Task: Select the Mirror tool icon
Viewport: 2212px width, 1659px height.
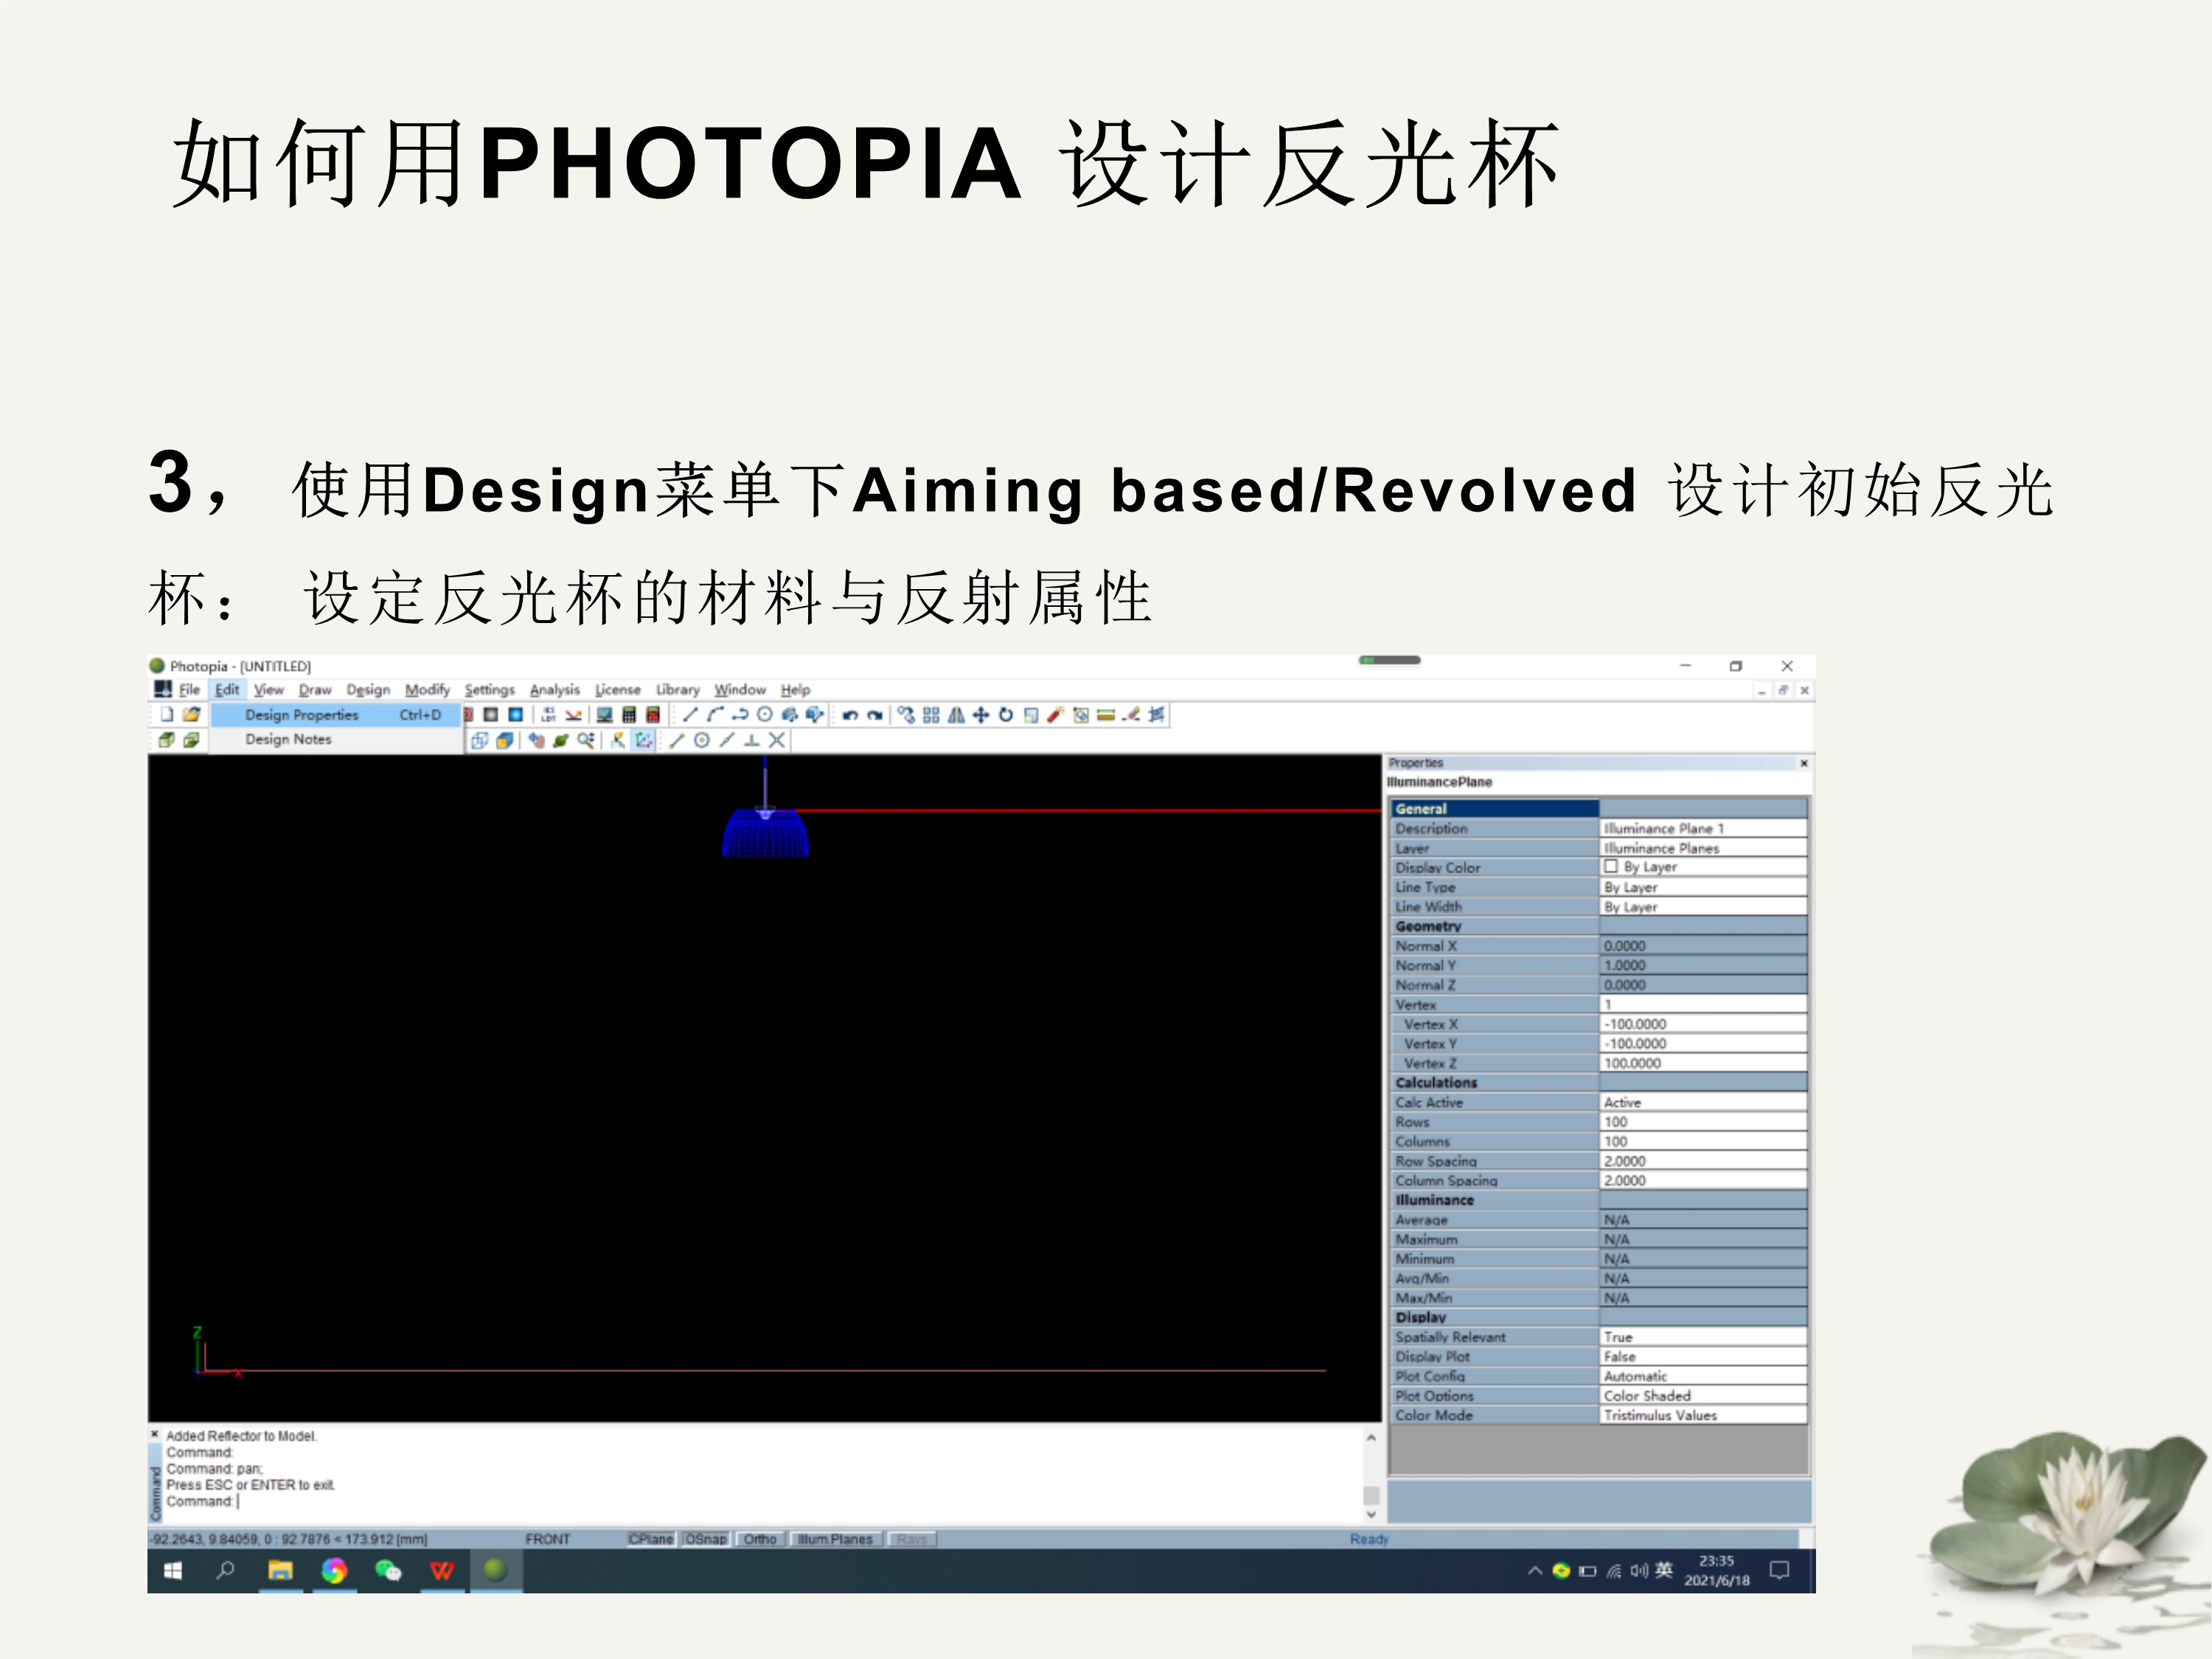Action: pyautogui.click(x=956, y=715)
